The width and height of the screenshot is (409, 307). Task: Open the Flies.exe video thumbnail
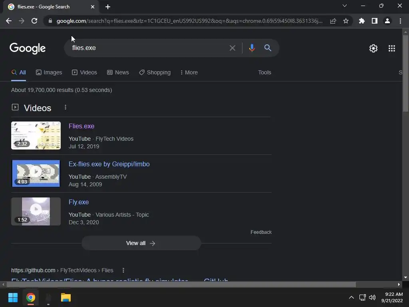coord(36,136)
